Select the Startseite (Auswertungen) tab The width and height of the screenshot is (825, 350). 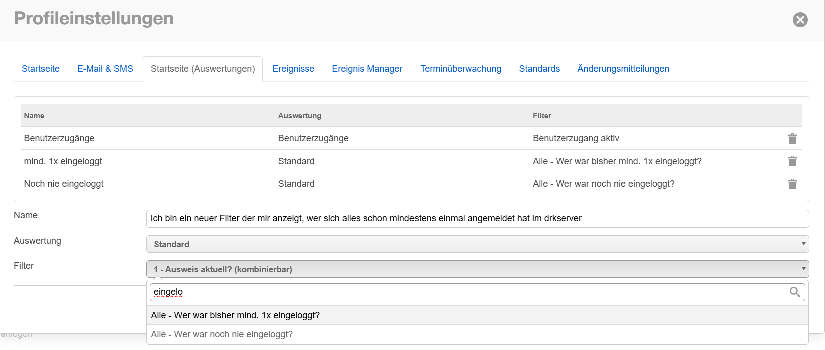pos(203,69)
